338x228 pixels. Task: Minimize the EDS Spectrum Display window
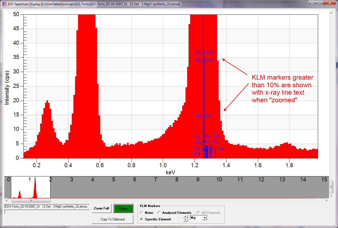pos(312,3)
